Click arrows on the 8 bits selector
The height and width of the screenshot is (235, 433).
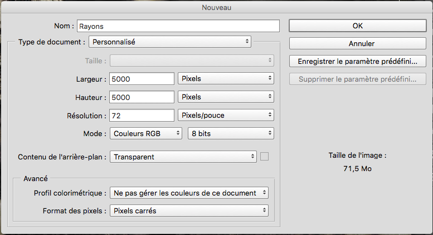pos(270,133)
